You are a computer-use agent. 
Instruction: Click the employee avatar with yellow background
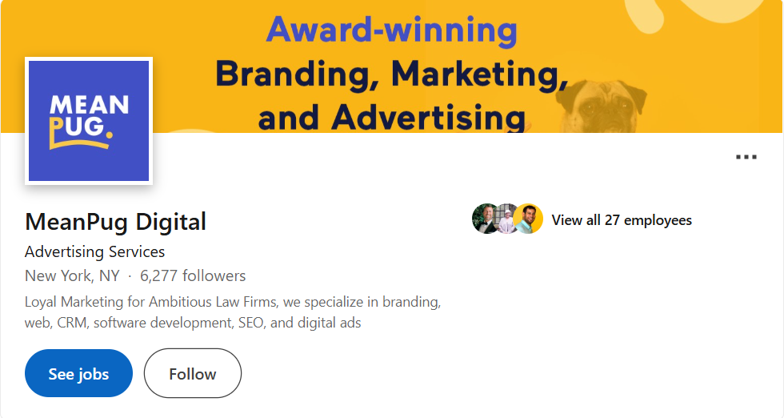529,219
